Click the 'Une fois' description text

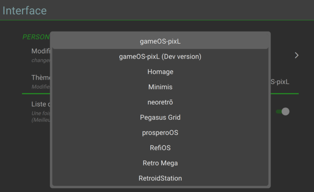point(41,113)
